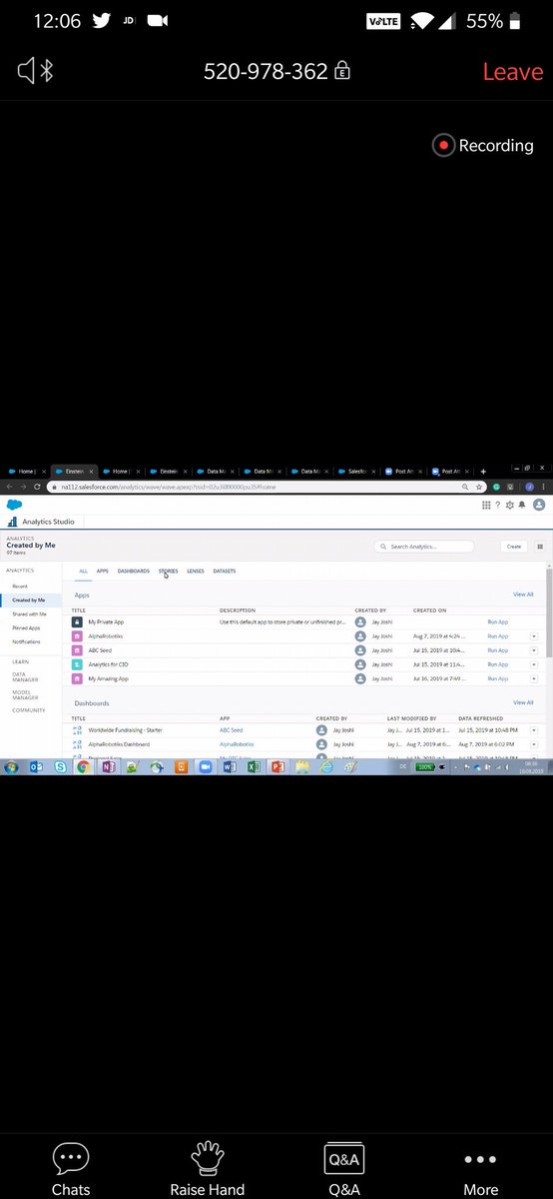Select the APPS tab
The image size is (553, 1199).
coord(103,571)
